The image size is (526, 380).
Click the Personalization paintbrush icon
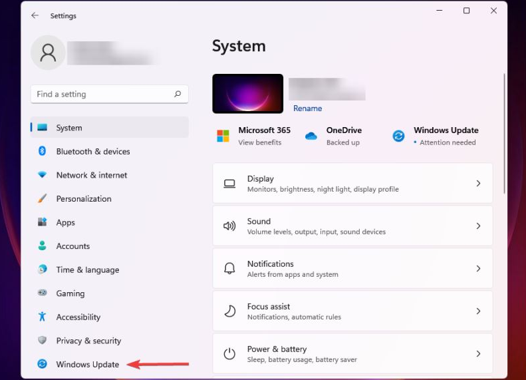43,199
